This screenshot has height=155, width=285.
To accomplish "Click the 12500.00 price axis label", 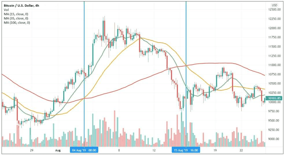I will [x=275, y=10].
